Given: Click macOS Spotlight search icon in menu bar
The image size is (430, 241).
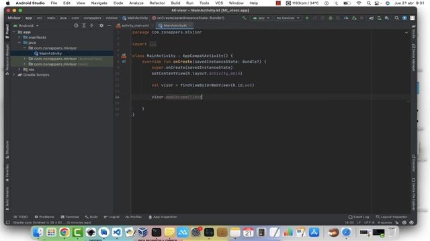Looking at the screenshot, I should pyautogui.click(x=369, y=3).
